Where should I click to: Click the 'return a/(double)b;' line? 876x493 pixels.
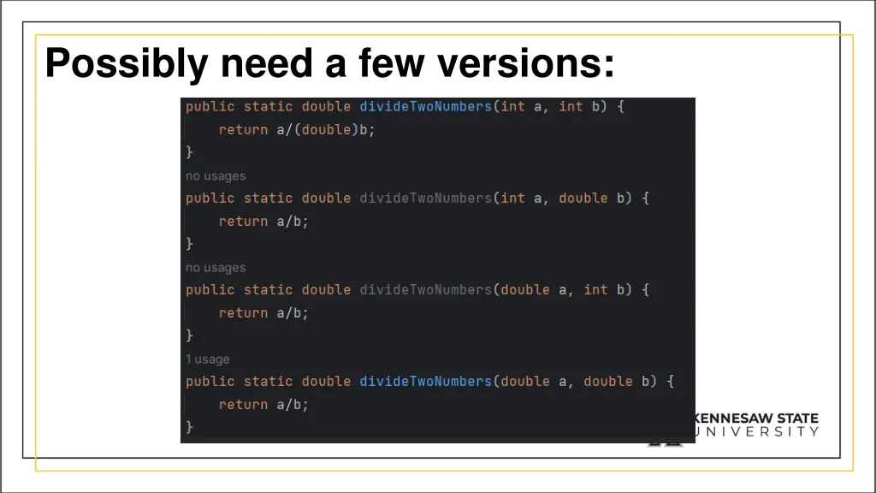tap(297, 130)
